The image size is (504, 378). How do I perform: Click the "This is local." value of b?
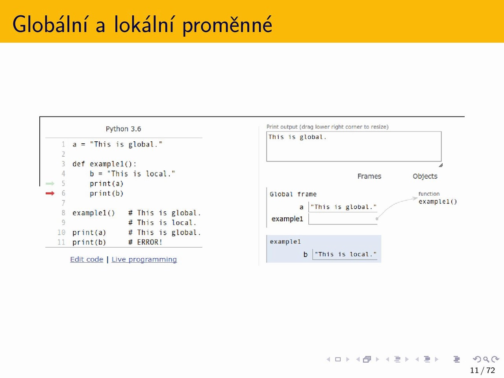click(345, 254)
